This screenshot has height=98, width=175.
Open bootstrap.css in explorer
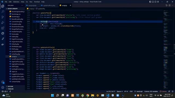pos(16,14)
